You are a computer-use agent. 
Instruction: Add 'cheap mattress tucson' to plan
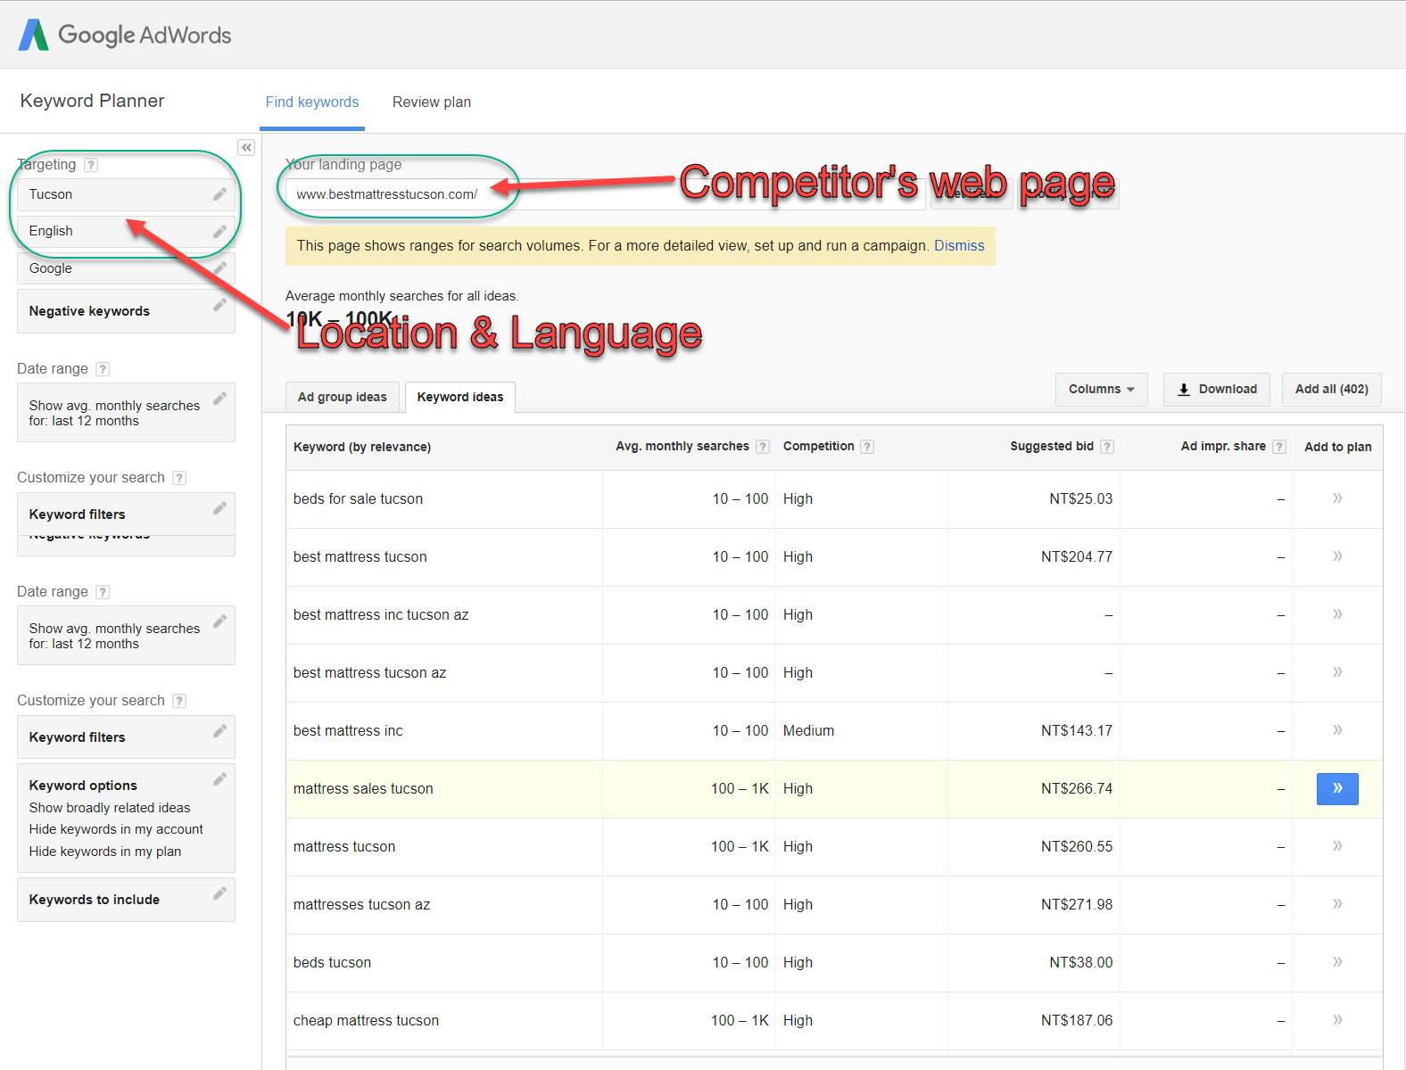click(x=1336, y=1020)
